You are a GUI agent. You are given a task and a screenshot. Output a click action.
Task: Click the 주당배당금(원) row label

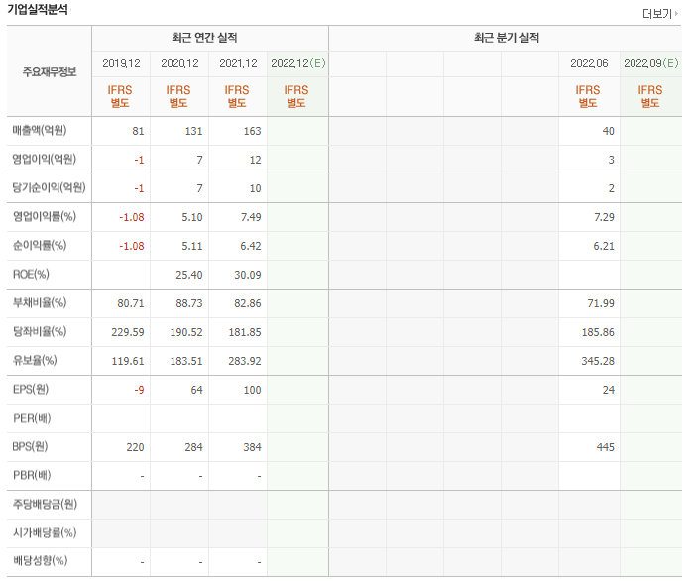[x=45, y=504]
